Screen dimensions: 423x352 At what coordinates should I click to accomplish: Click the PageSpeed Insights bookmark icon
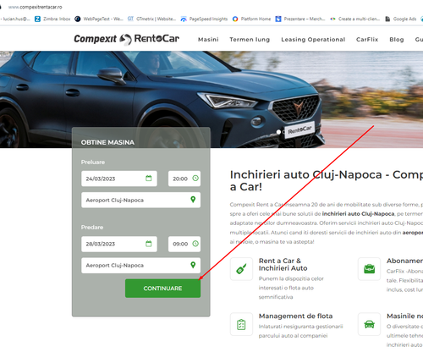click(184, 19)
